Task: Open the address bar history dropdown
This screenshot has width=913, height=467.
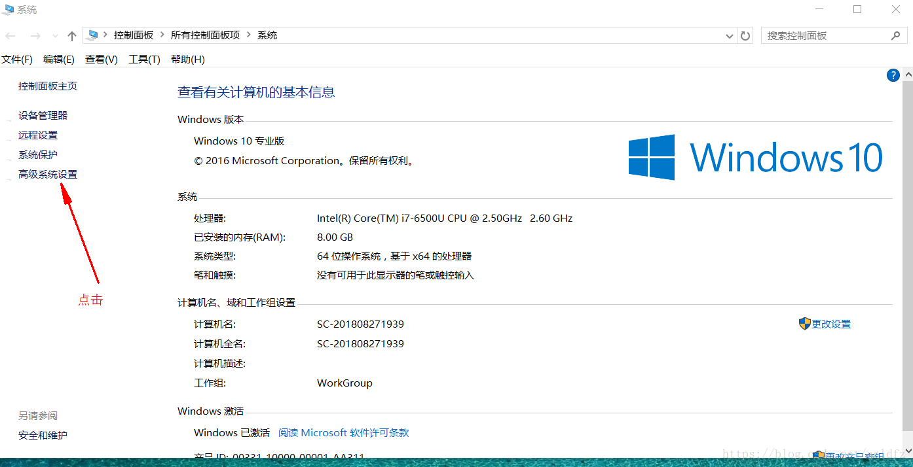Action: click(730, 36)
